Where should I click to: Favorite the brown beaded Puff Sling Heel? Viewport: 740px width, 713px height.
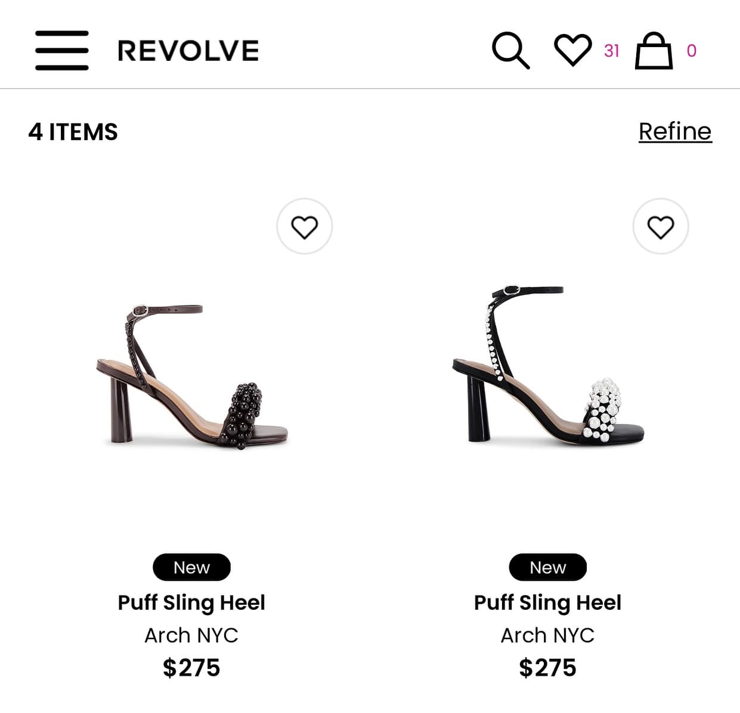click(304, 227)
